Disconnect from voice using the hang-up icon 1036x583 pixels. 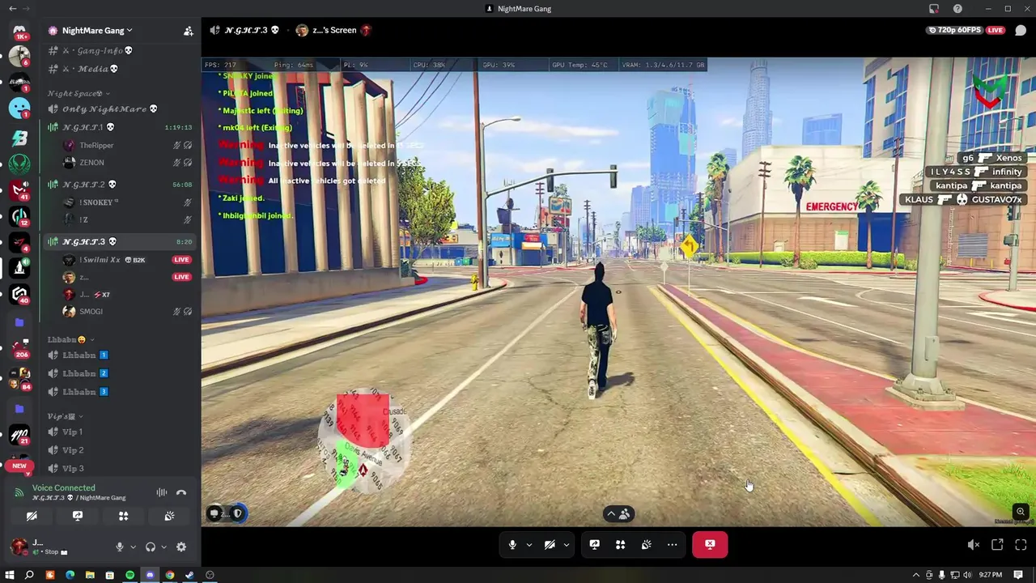pos(181,492)
